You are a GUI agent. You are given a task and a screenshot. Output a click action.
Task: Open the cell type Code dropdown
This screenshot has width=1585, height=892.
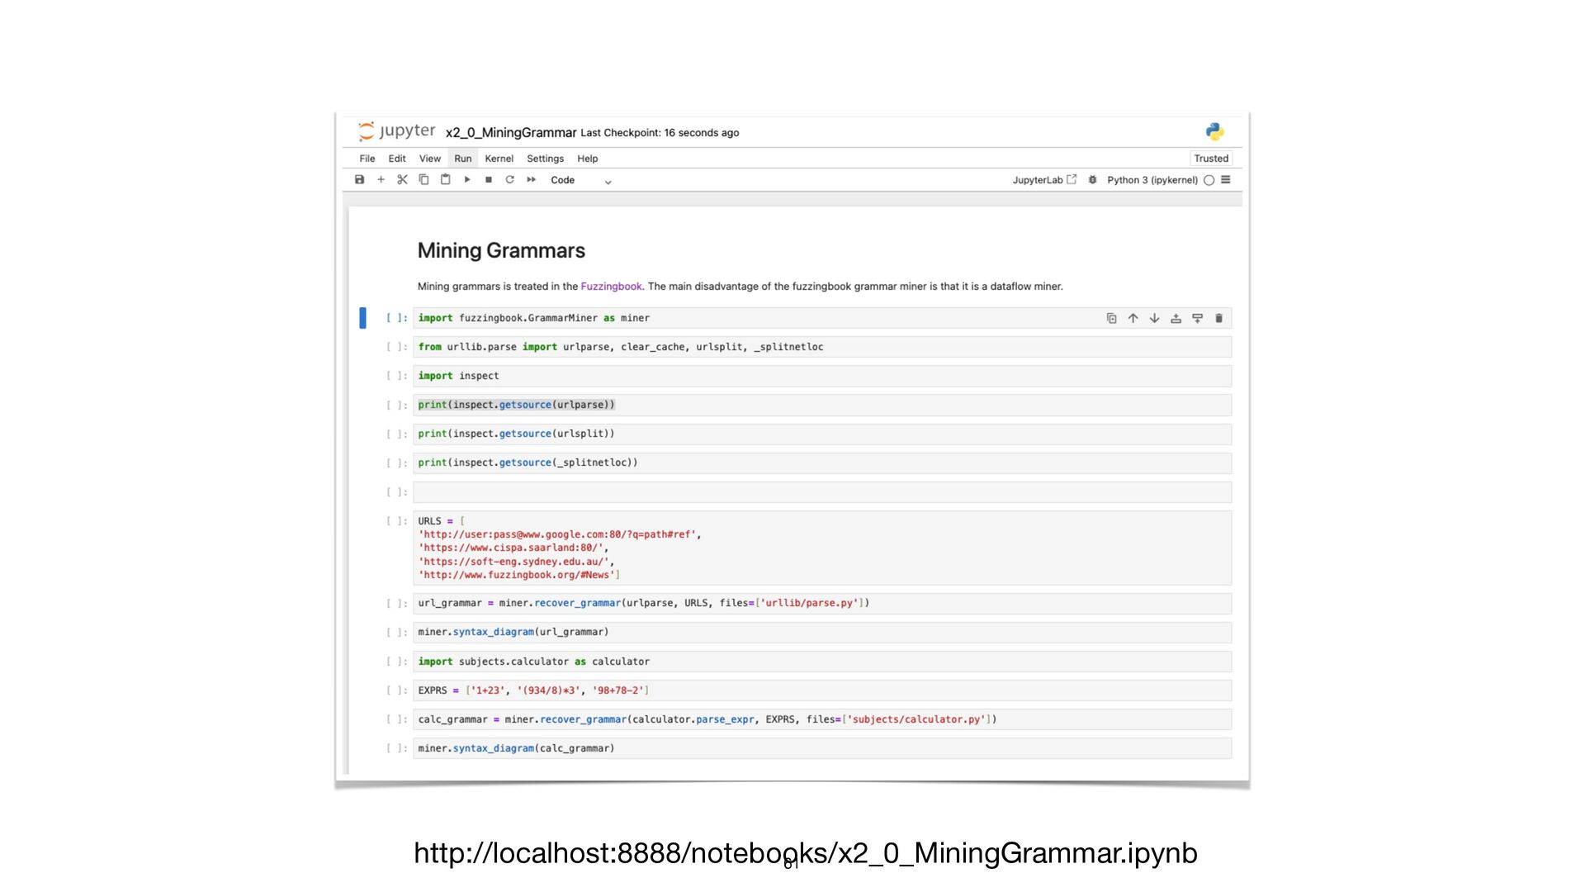(x=581, y=180)
